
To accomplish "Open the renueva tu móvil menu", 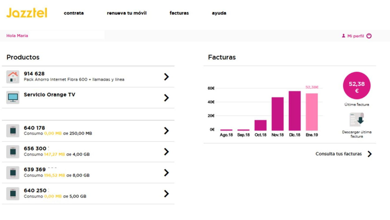I will pyautogui.click(x=127, y=13).
